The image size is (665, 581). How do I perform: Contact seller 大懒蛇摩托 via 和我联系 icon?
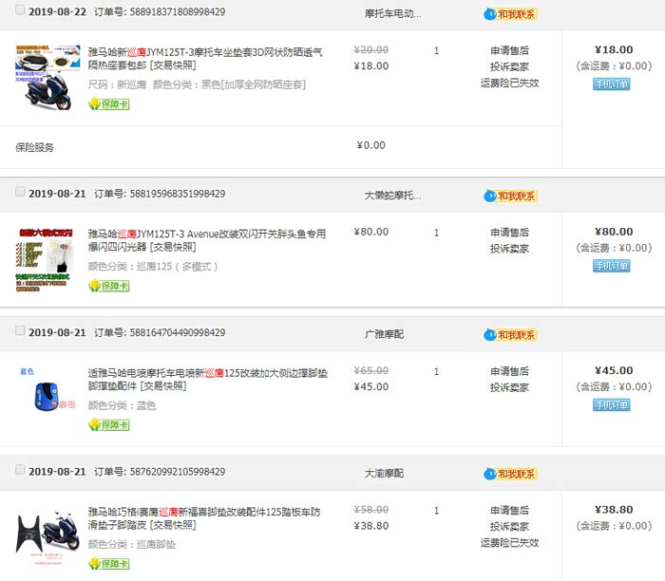[510, 197]
